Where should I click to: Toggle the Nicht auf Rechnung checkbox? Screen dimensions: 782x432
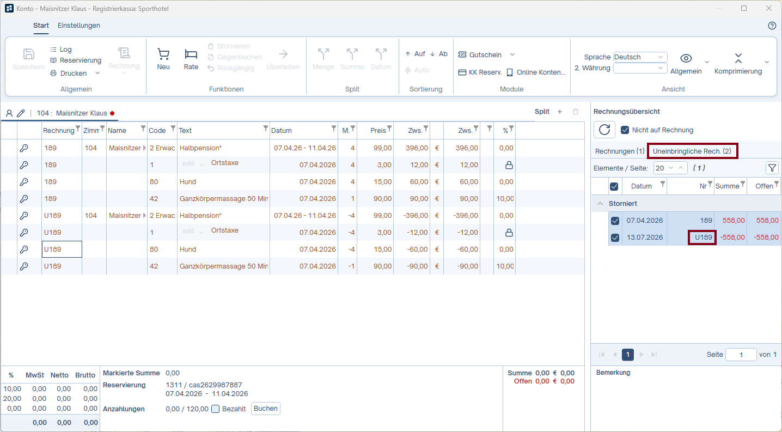(x=625, y=130)
